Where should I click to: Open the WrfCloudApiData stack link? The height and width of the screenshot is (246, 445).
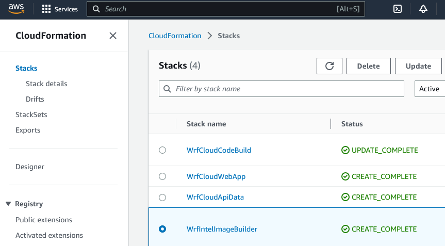[x=215, y=197]
